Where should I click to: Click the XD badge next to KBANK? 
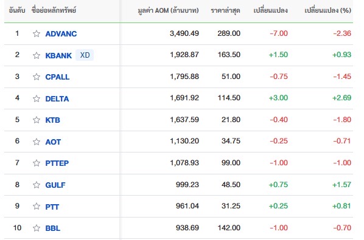[85, 55]
